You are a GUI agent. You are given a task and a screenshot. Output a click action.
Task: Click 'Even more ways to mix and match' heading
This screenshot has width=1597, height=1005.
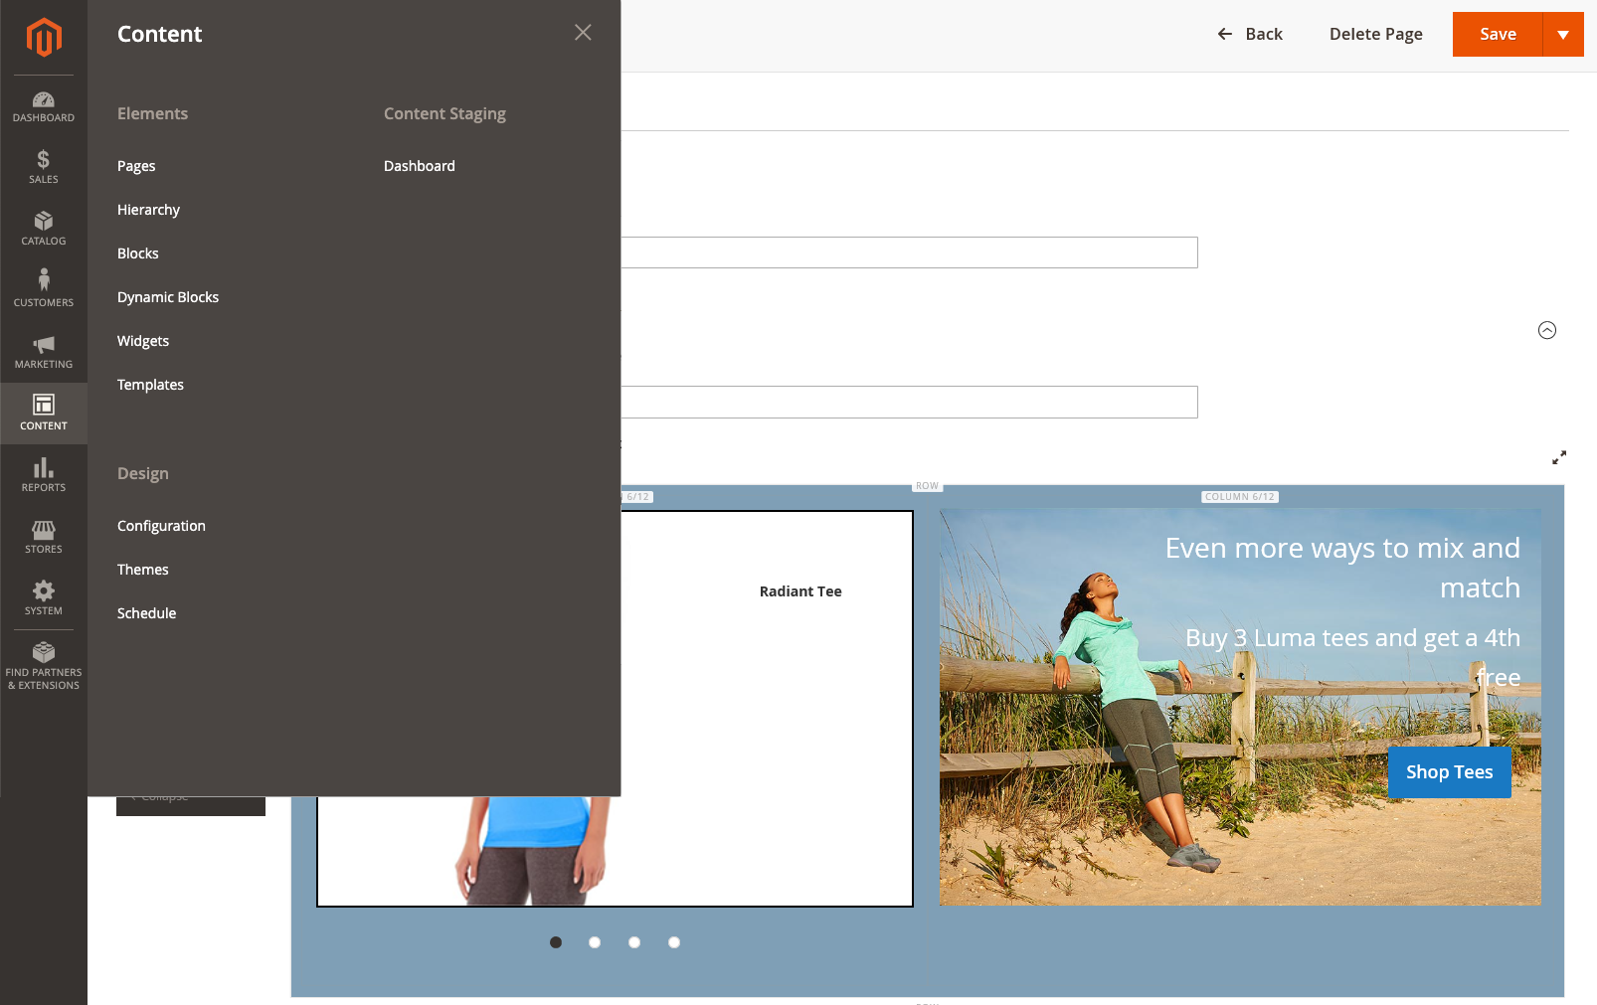pyautogui.click(x=1342, y=568)
